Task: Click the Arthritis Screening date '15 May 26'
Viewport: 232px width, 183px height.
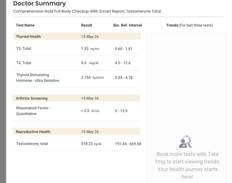Action: coord(90,98)
